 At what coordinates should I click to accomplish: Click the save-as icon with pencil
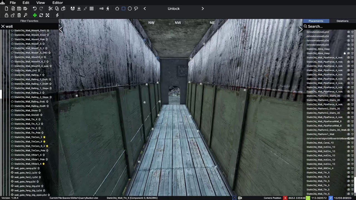pyautogui.click(x=25, y=9)
